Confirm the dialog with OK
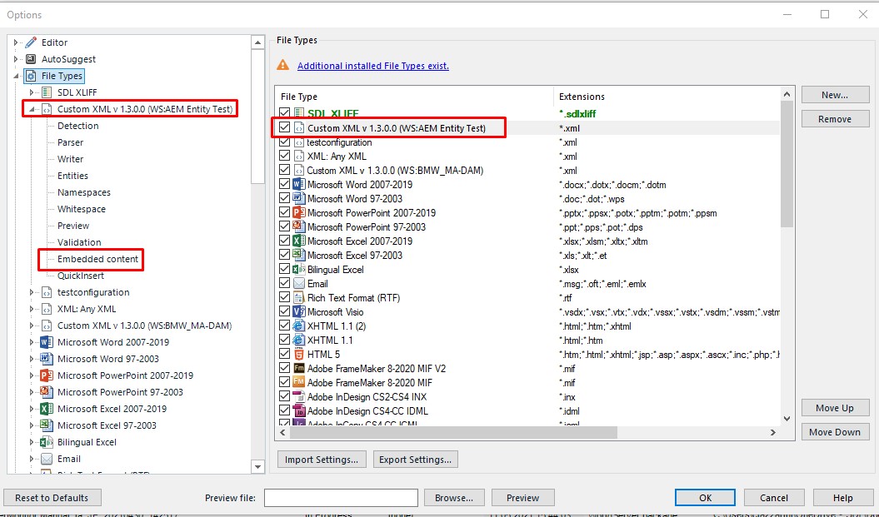This screenshot has height=517, width=879. tap(705, 497)
